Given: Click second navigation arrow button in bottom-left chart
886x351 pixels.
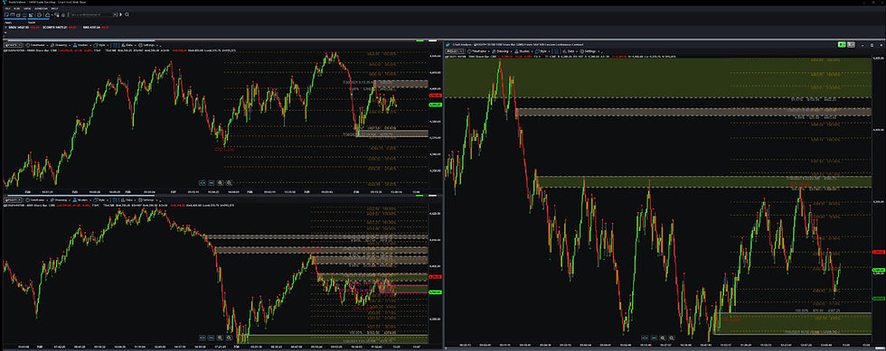Looking at the screenshot, I should click(211, 337).
